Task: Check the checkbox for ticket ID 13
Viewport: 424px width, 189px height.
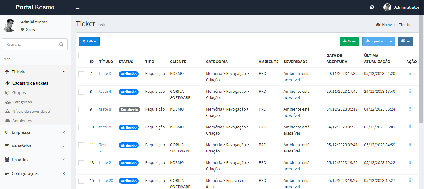Action: [81, 163]
